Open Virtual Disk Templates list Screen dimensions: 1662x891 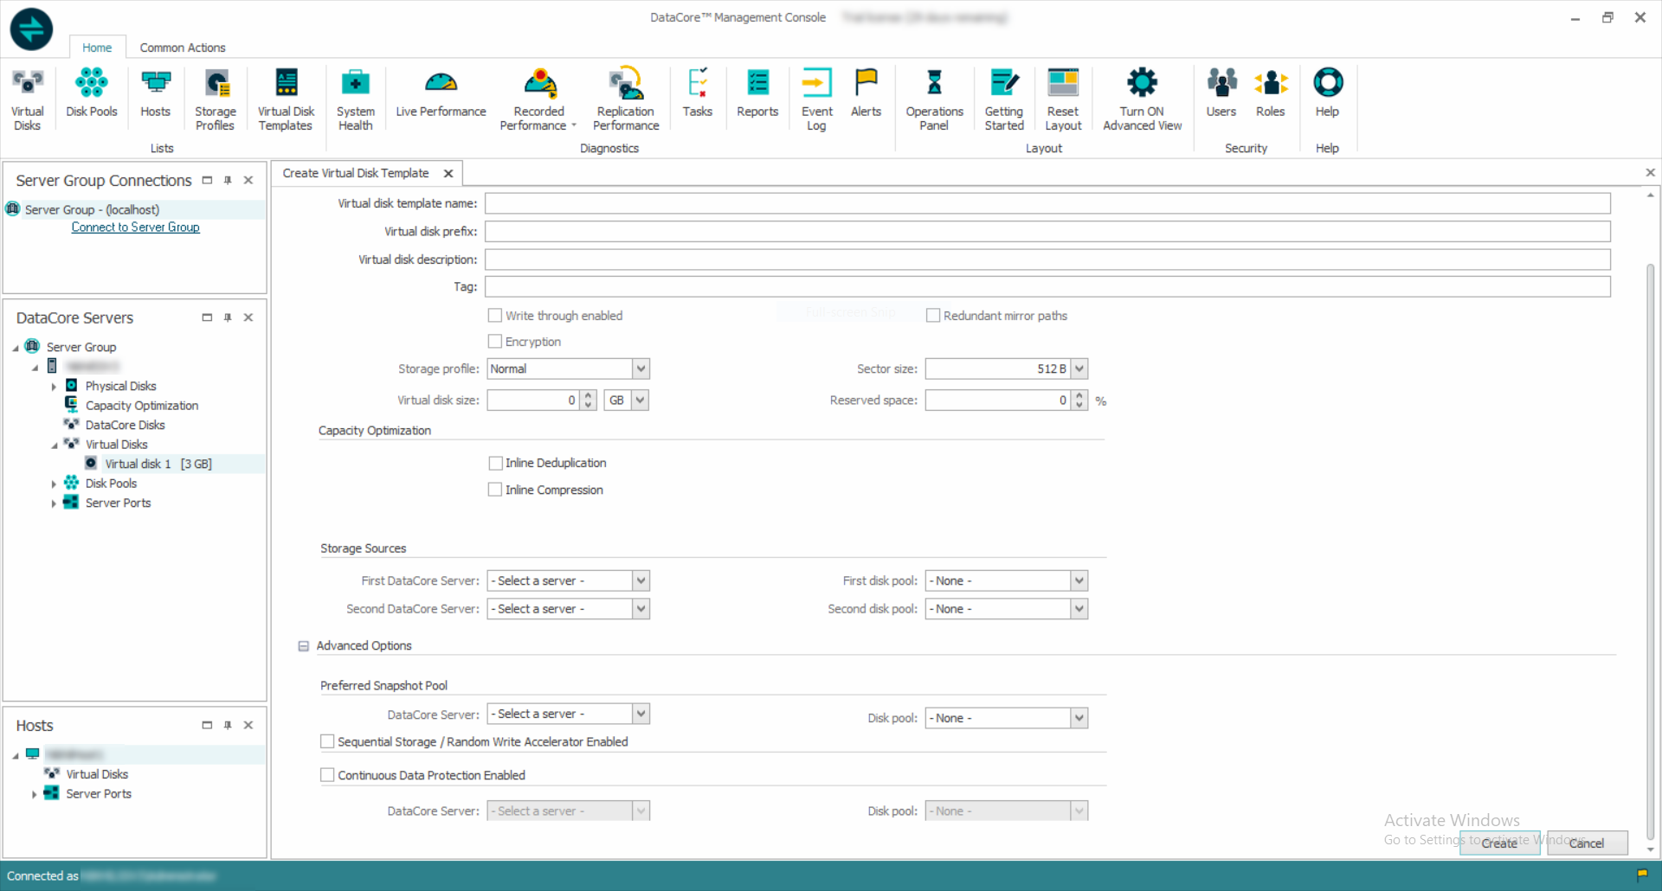click(x=286, y=99)
